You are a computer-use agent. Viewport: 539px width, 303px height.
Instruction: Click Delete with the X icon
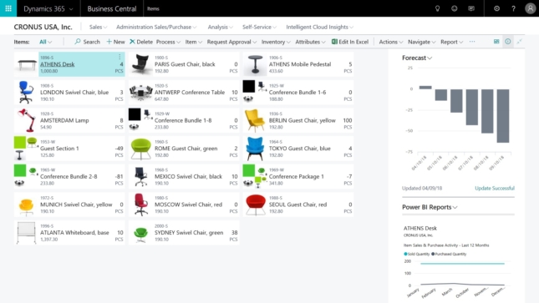[x=141, y=42]
